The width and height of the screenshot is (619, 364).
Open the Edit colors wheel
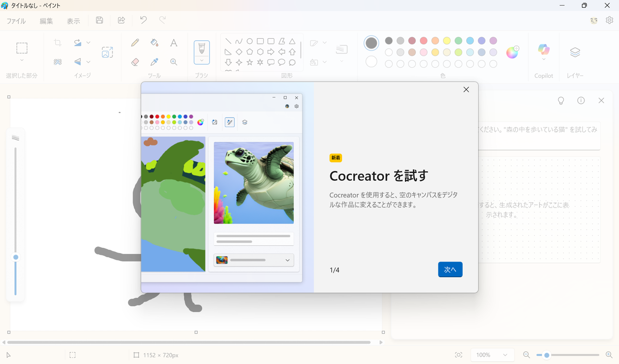coord(512,52)
